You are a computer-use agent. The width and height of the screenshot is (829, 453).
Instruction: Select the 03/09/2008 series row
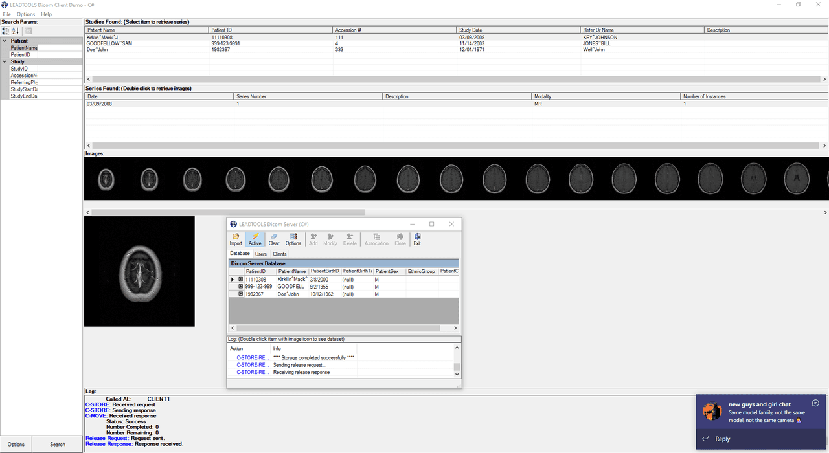[457, 104]
